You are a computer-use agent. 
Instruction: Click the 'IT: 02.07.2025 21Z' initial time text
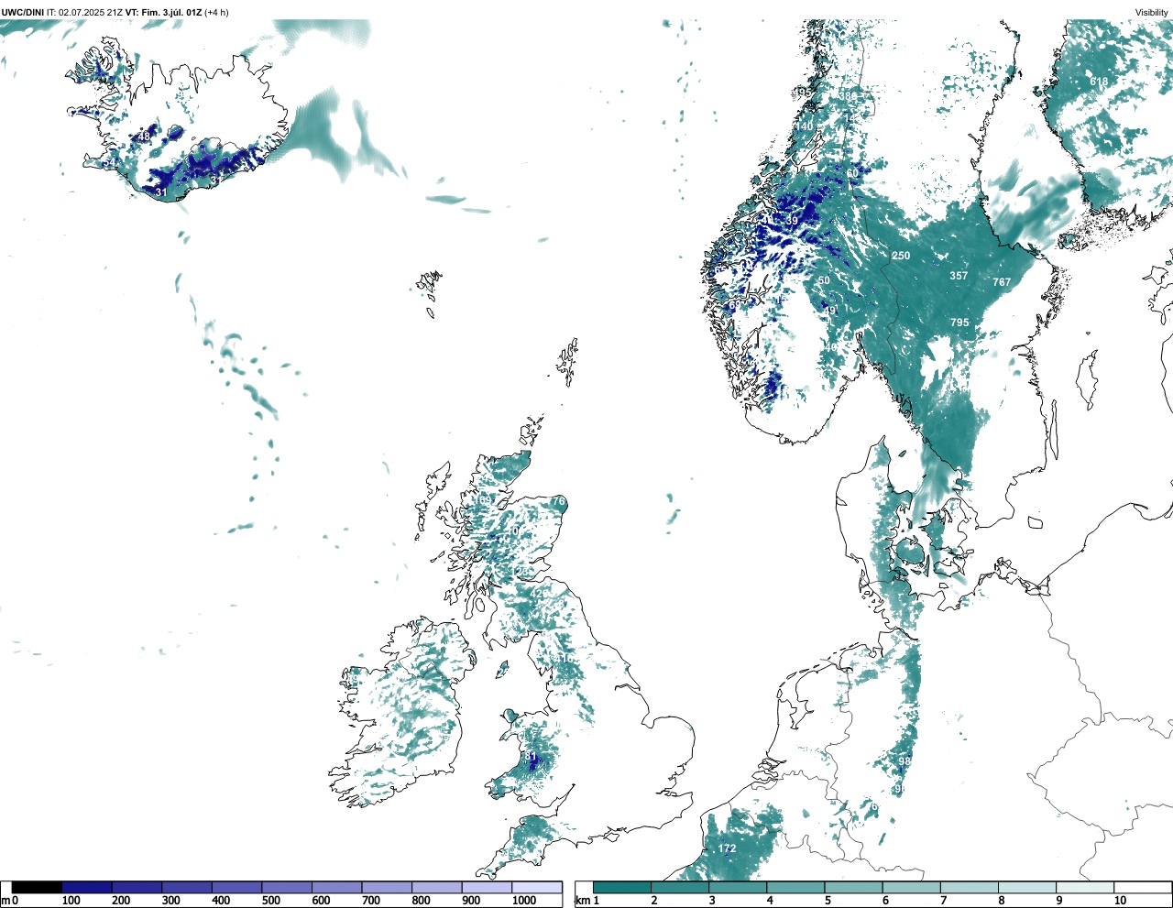84,13
